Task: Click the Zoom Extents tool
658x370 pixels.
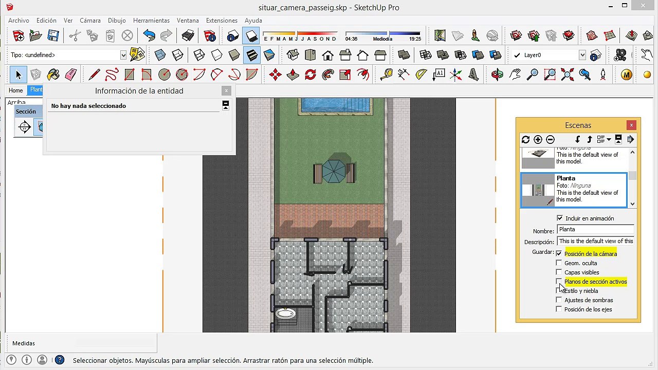Action: (x=567, y=75)
